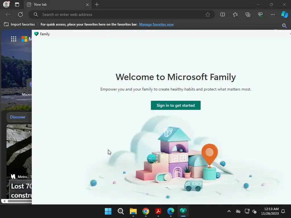Open Windows Search on taskbar
291x218 pixels.
click(x=120, y=211)
